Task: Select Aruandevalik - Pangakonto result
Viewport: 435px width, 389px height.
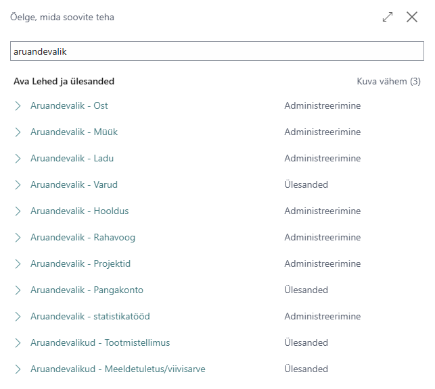Action: coord(87,290)
